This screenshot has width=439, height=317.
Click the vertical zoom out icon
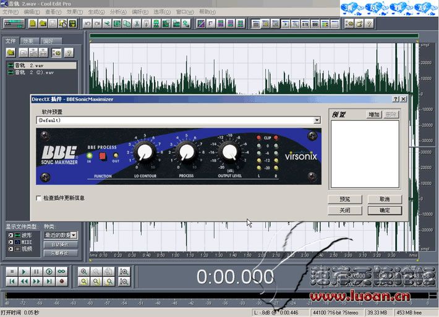(x=124, y=281)
